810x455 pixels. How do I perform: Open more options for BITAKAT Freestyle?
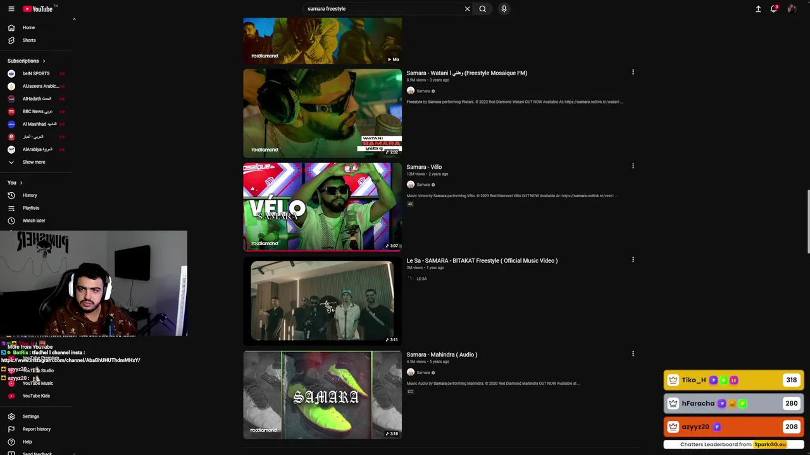633,260
